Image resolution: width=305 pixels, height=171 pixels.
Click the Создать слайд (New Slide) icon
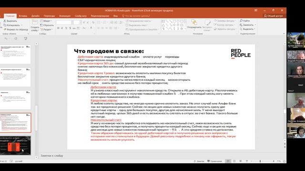point(35,22)
